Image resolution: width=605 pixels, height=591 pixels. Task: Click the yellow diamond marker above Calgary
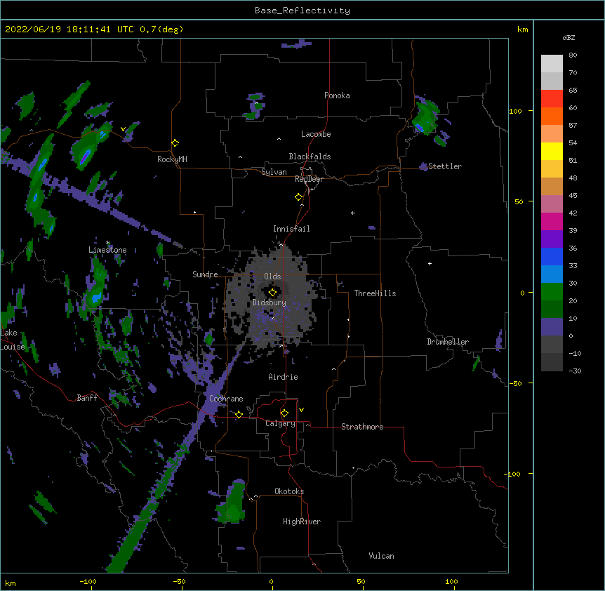point(284,413)
